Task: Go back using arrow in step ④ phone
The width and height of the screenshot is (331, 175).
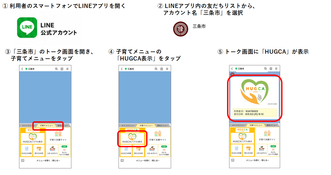Action: tap(122, 69)
